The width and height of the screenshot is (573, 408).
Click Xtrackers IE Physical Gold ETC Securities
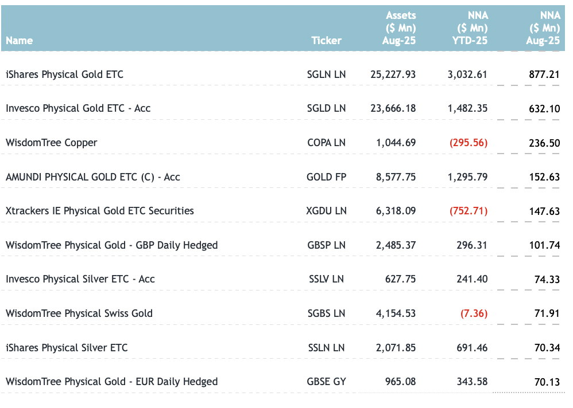pyautogui.click(x=100, y=211)
